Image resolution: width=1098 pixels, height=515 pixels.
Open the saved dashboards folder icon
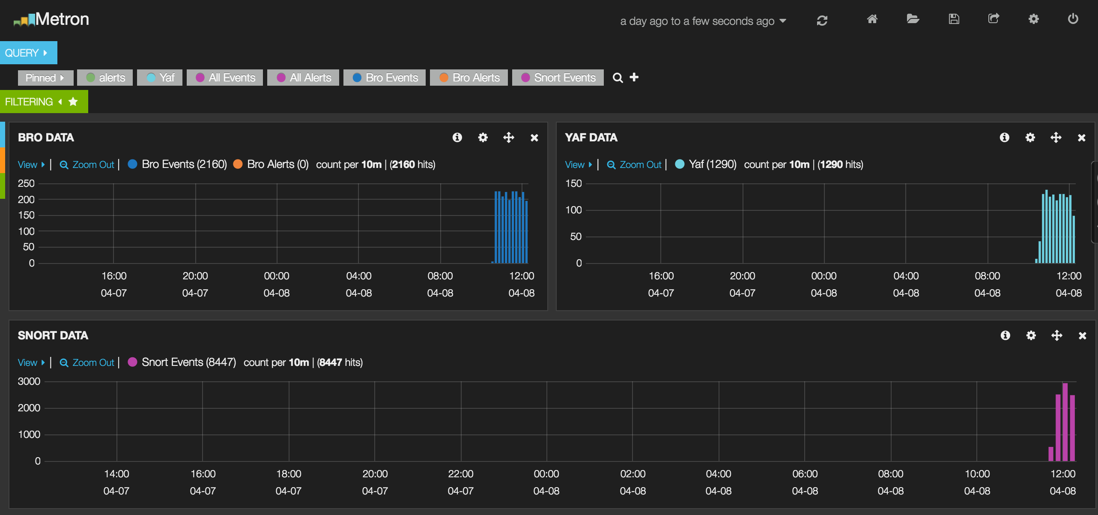913,19
